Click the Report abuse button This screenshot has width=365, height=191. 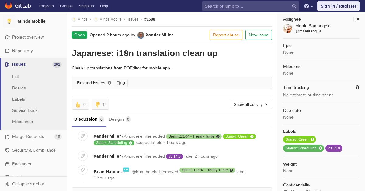(x=226, y=35)
